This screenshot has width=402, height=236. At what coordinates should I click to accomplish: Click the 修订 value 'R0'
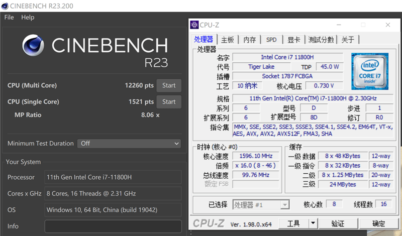[x=379, y=117]
